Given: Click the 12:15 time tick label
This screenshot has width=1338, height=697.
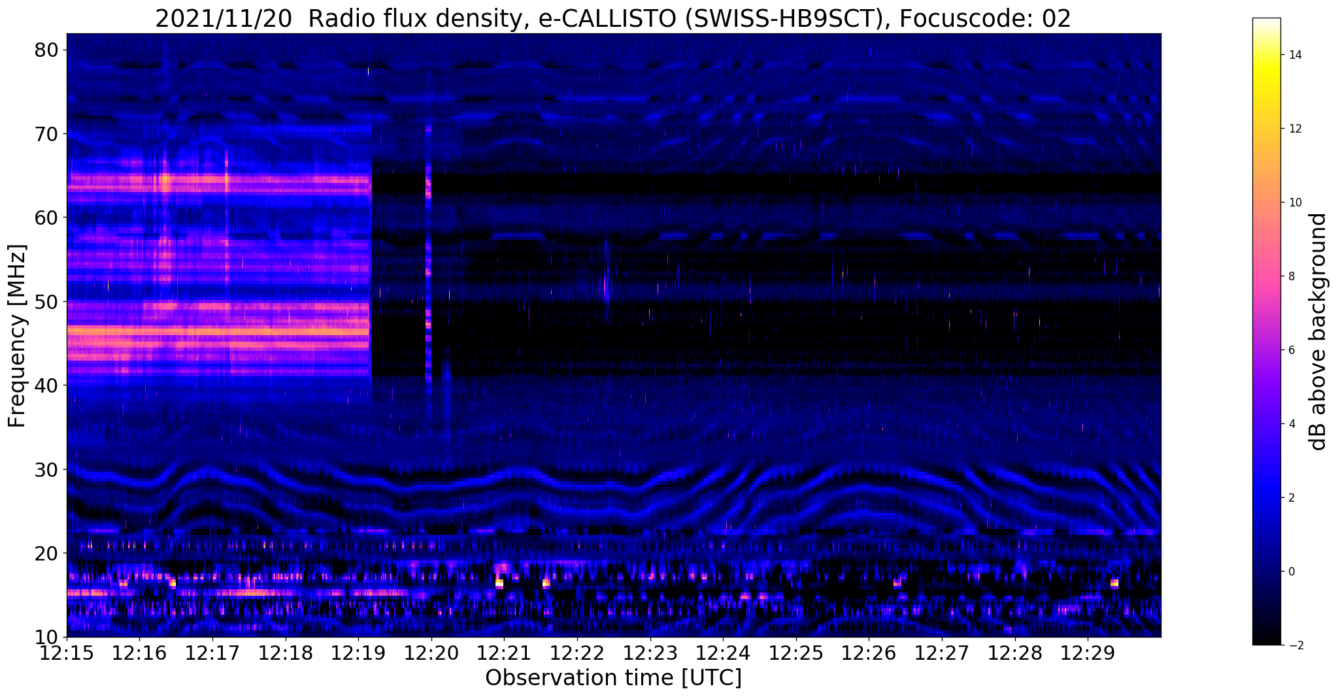Looking at the screenshot, I should (x=67, y=653).
